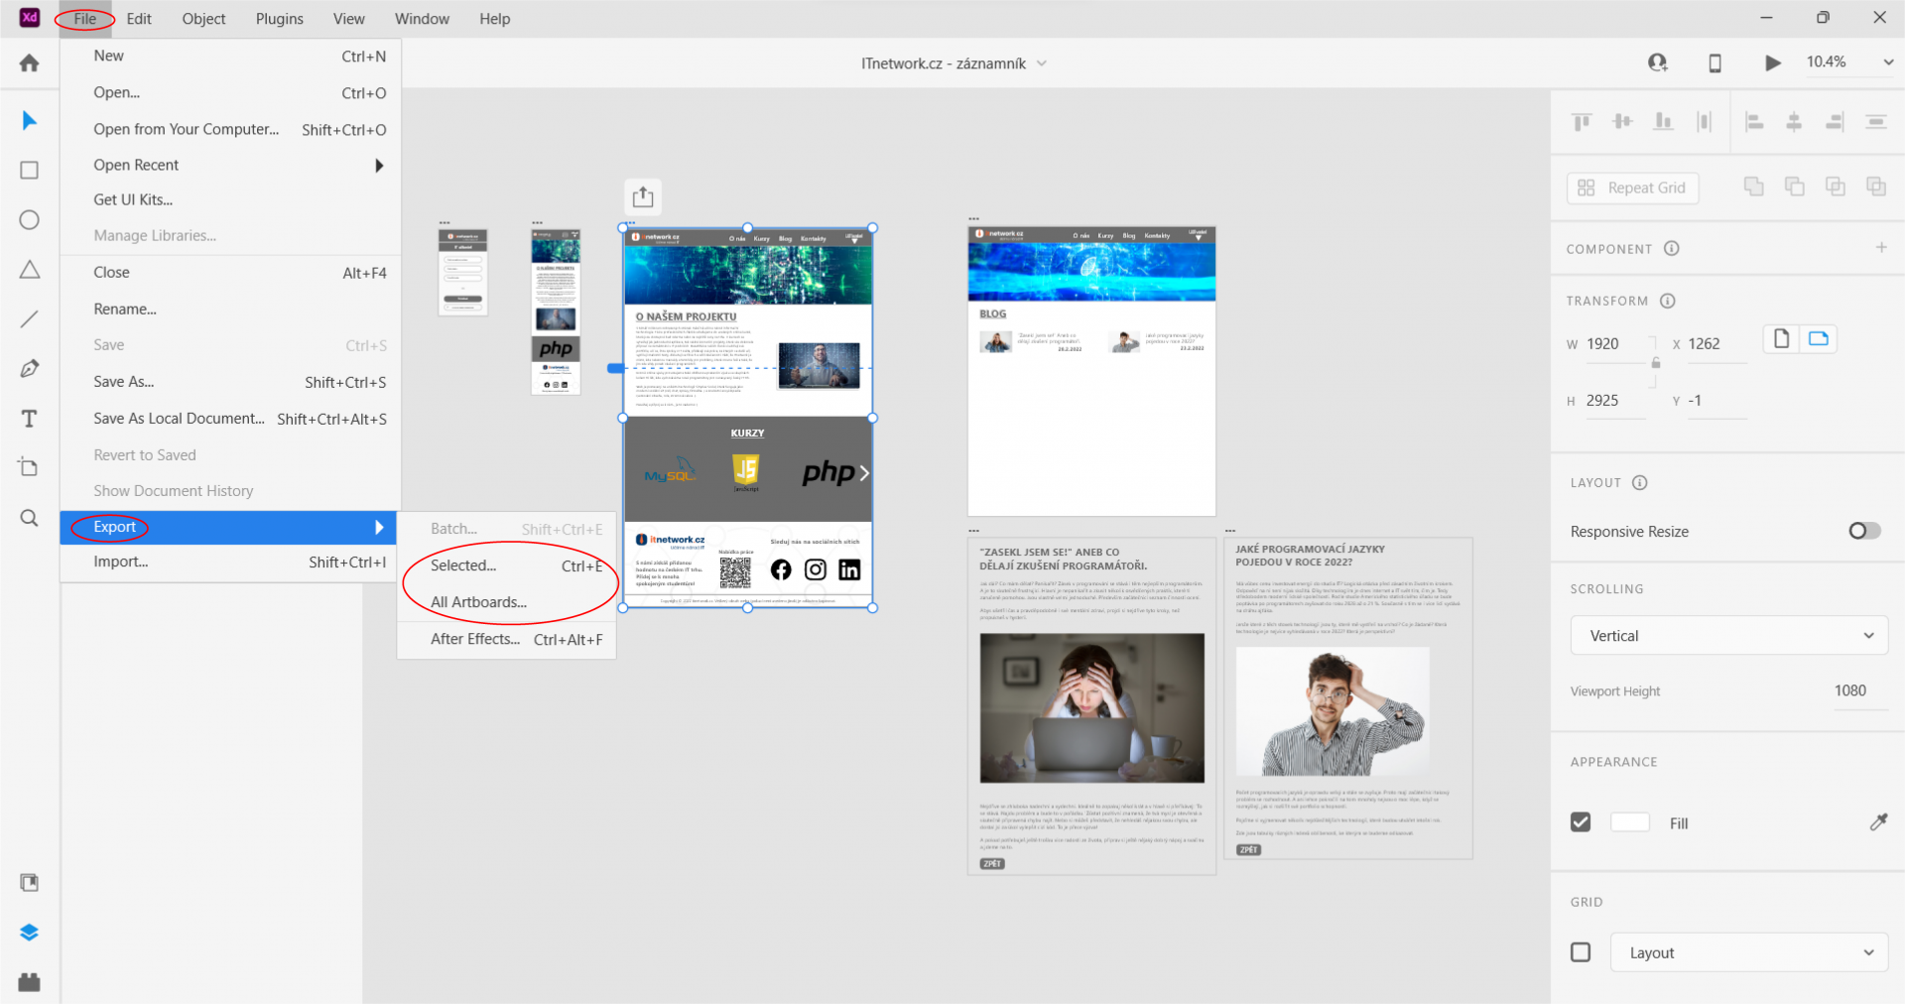
Task: Select the Pen tool
Action: [x=29, y=368]
